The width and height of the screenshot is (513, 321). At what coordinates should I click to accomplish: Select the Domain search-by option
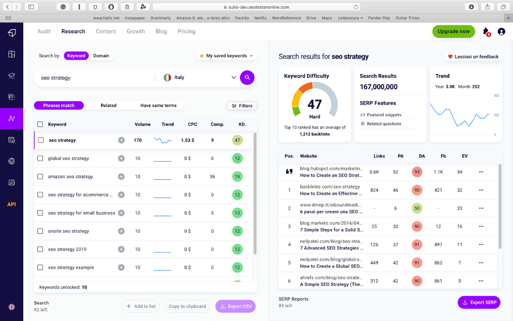click(x=101, y=56)
